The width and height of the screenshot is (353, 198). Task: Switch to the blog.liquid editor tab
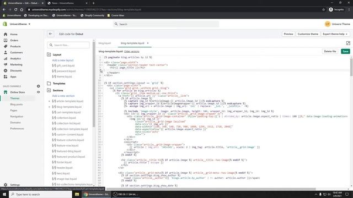point(105,43)
